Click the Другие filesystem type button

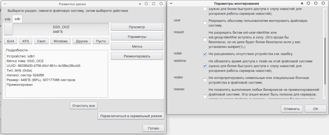click(82, 41)
